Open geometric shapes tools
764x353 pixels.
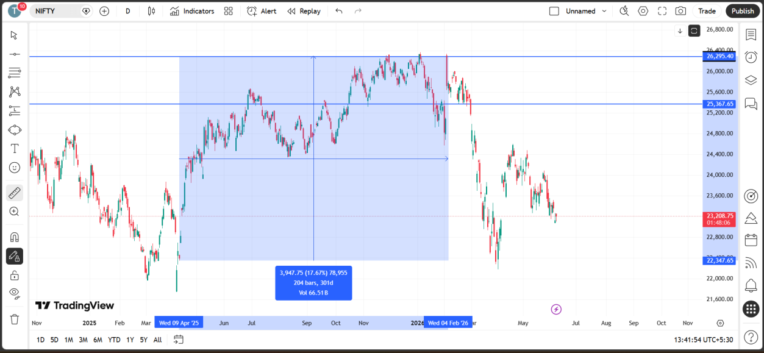[14, 130]
